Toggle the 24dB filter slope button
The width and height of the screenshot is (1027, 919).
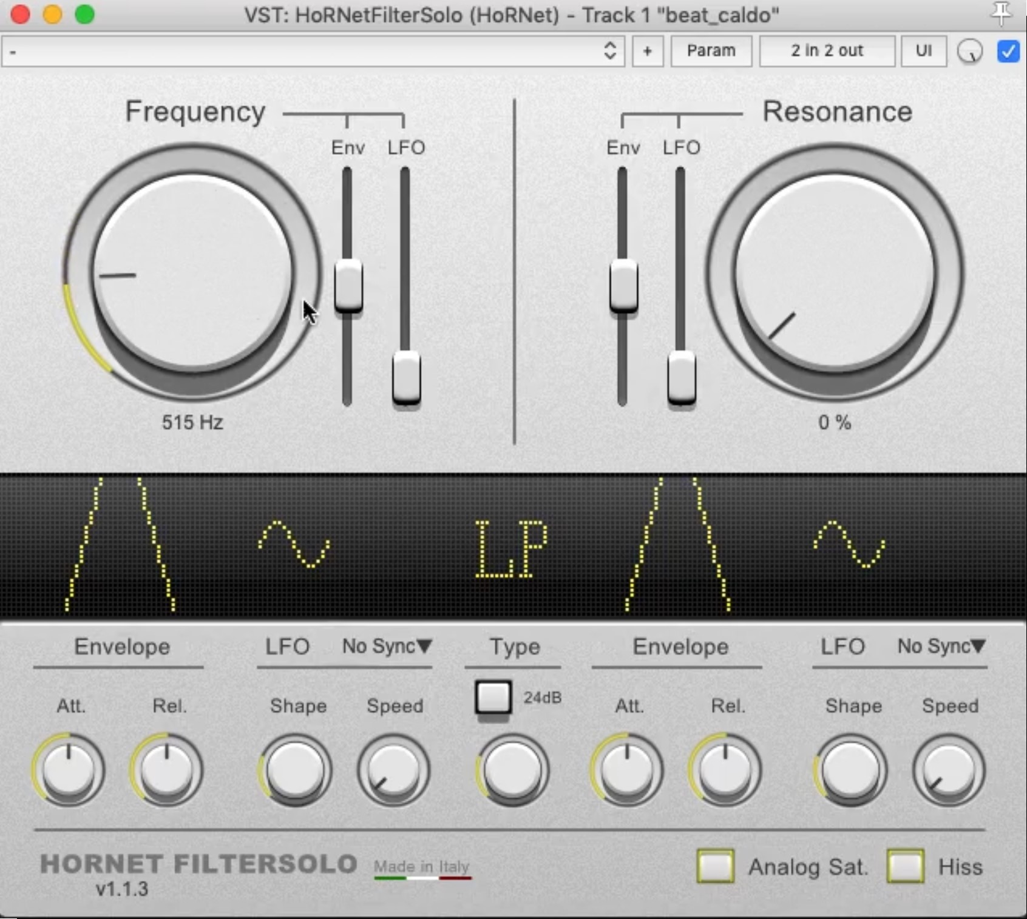(493, 698)
